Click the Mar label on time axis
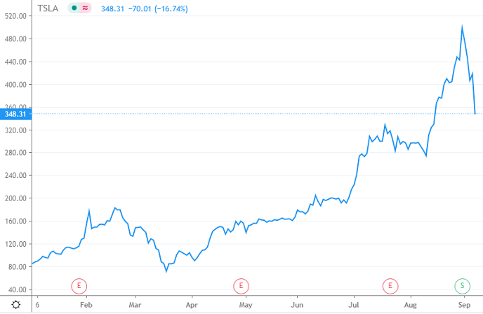Screen dimensions: 483x314 point(135,305)
